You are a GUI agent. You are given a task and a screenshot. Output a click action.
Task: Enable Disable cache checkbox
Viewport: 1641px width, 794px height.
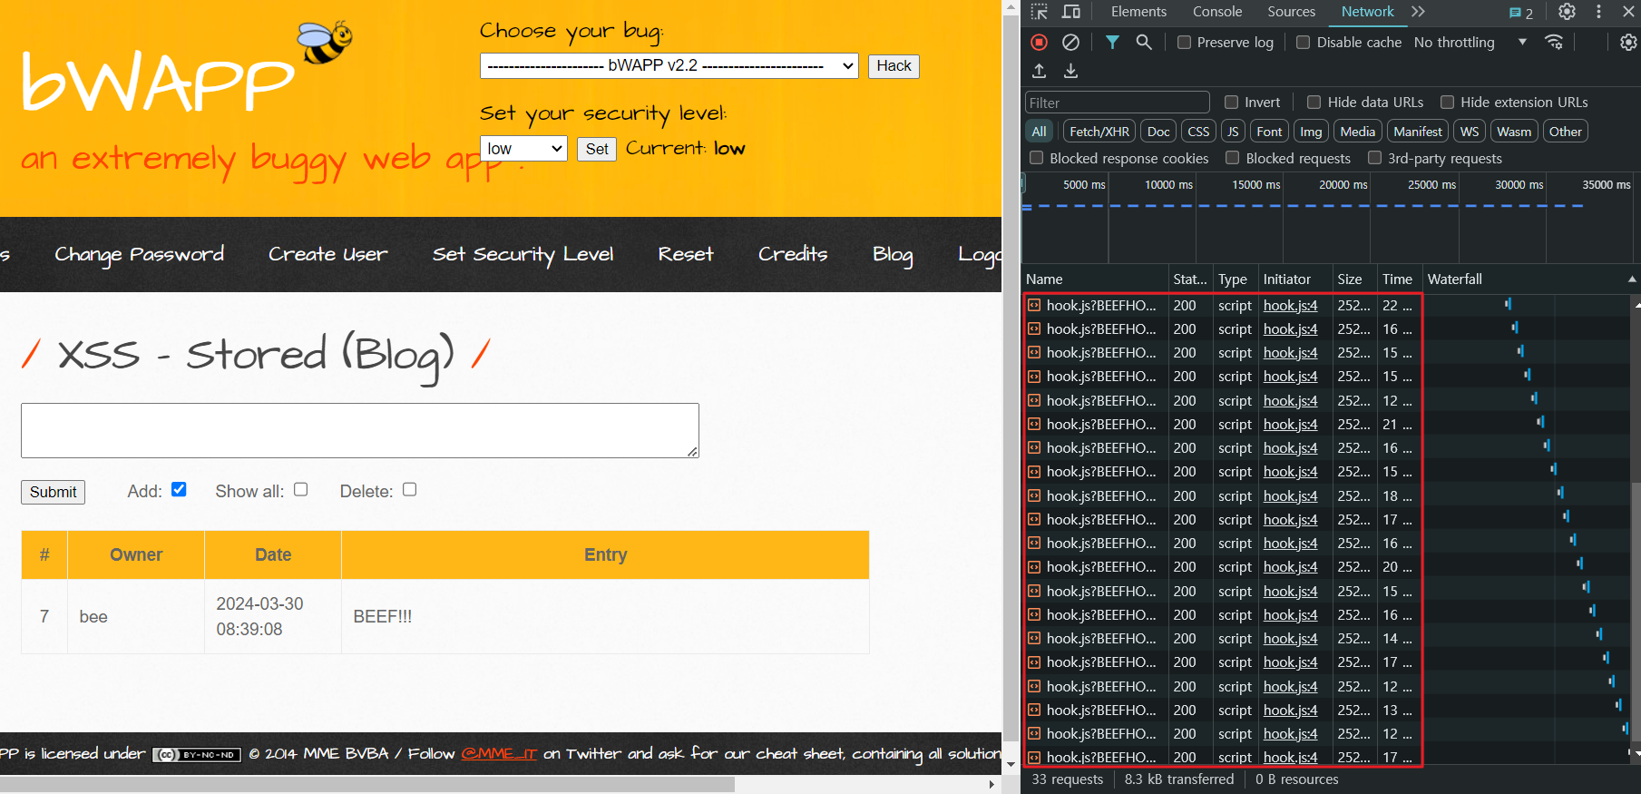1304,43
